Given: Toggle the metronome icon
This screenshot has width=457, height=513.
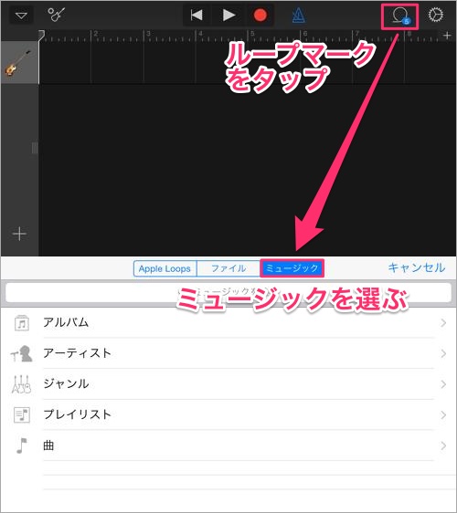Looking at the screenshot, I should (299, 15).
